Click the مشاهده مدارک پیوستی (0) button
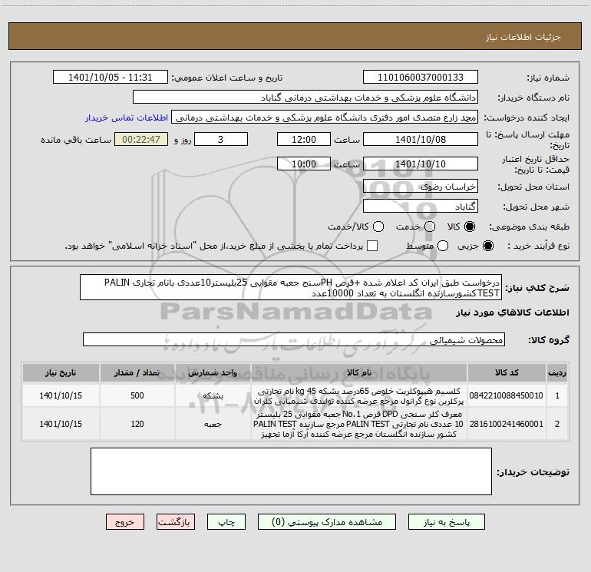591x572 pixels. [x=327, y=522]
